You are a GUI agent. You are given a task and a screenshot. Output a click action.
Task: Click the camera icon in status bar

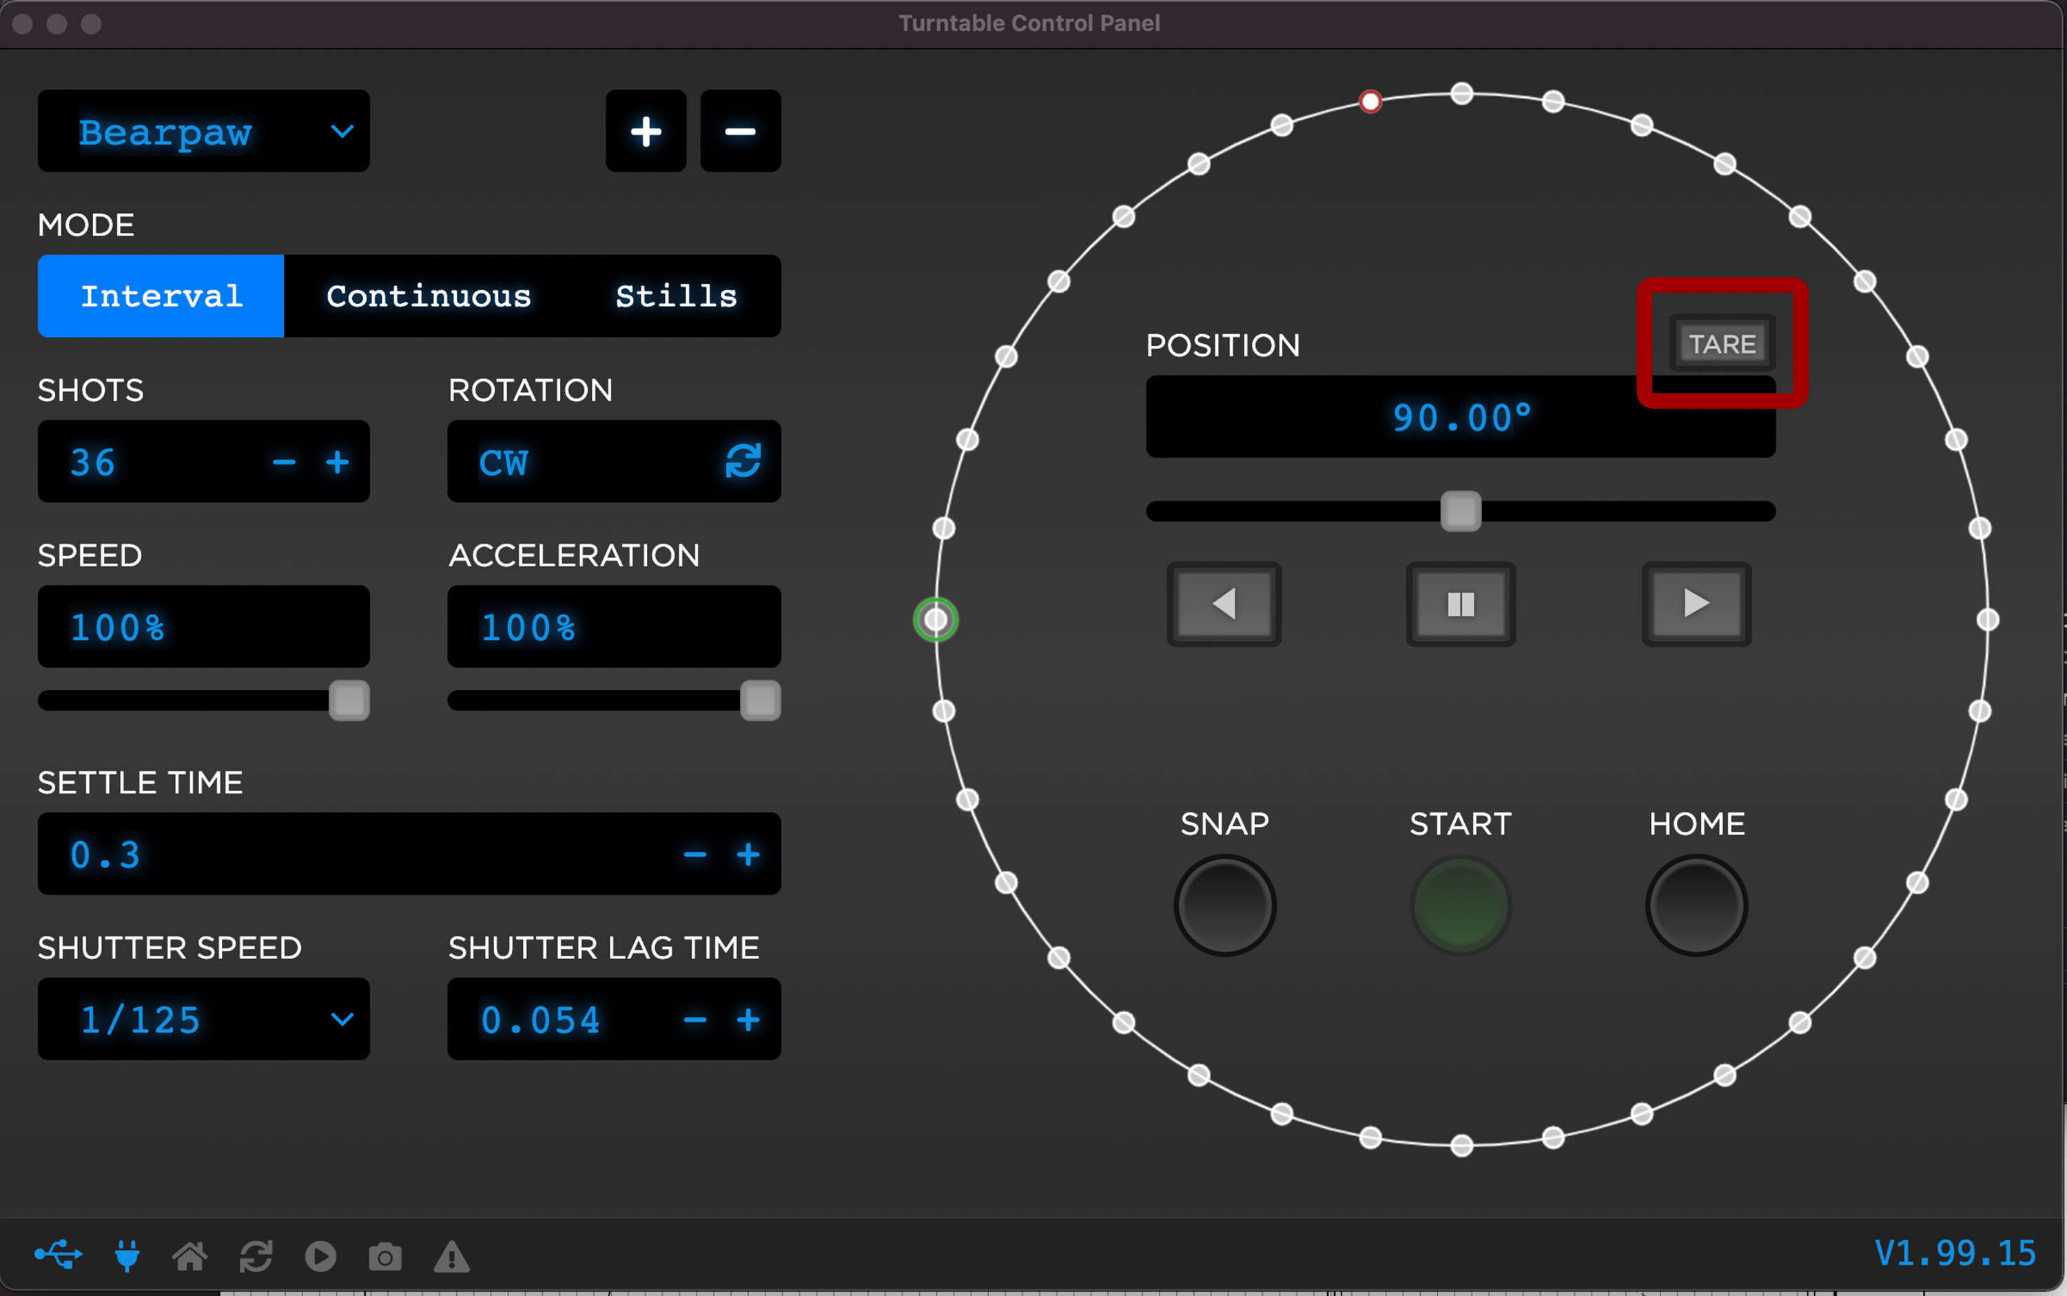point(384,1257)
